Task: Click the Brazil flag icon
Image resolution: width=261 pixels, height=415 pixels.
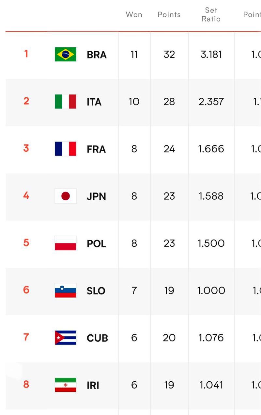Action: [x=66, y=54]
